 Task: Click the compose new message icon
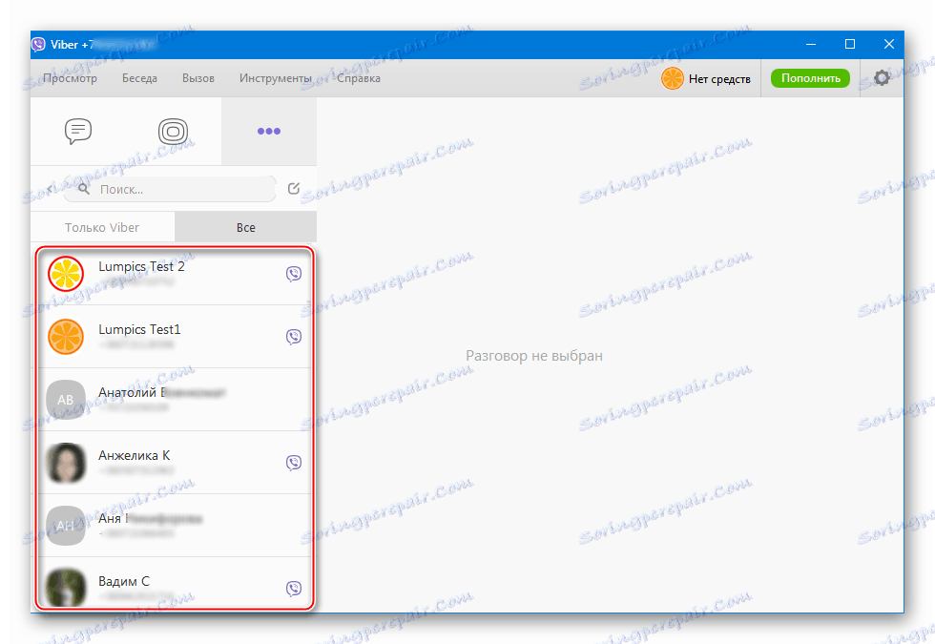[294, 188]
